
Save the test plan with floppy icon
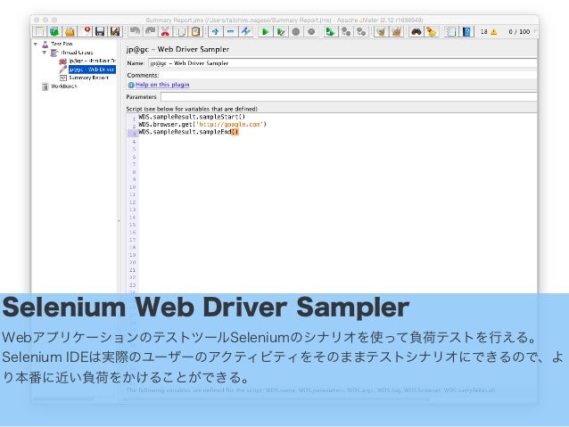[100, 32]
